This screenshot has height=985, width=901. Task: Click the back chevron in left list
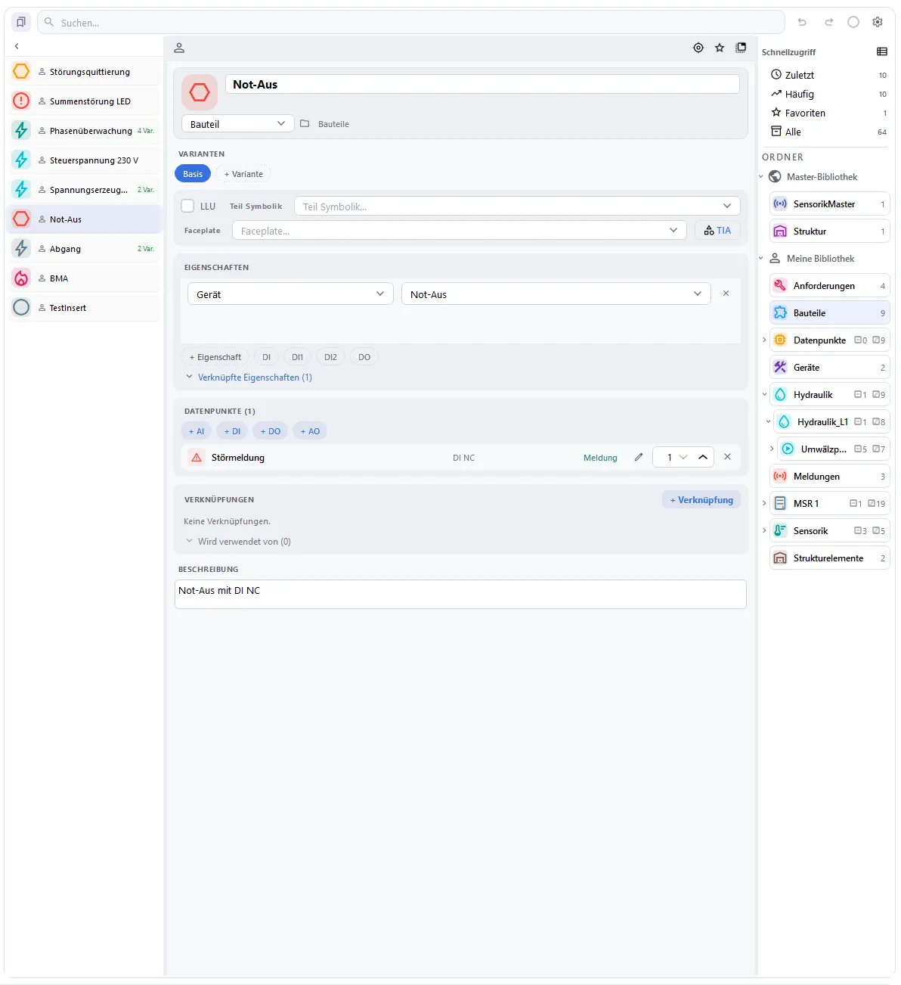[x=17, y=46]
